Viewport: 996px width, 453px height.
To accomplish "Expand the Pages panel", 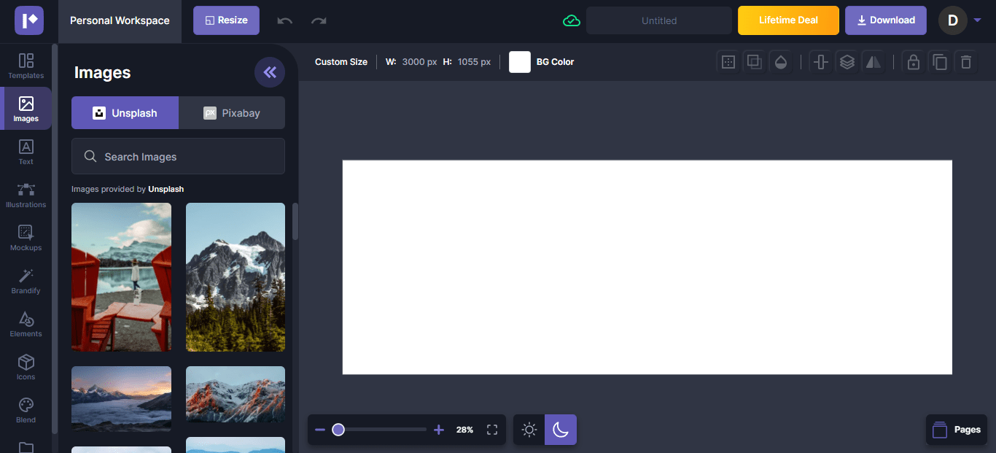I will 956,430.
